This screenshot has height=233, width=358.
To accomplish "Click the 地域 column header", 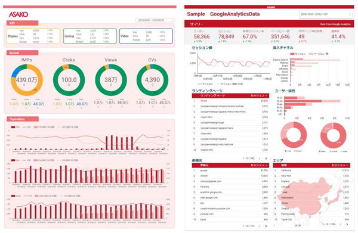I will [284, 165].
